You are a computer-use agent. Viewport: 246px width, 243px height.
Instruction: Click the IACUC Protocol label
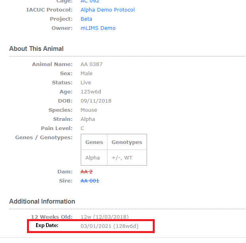(x=50, y=10)
